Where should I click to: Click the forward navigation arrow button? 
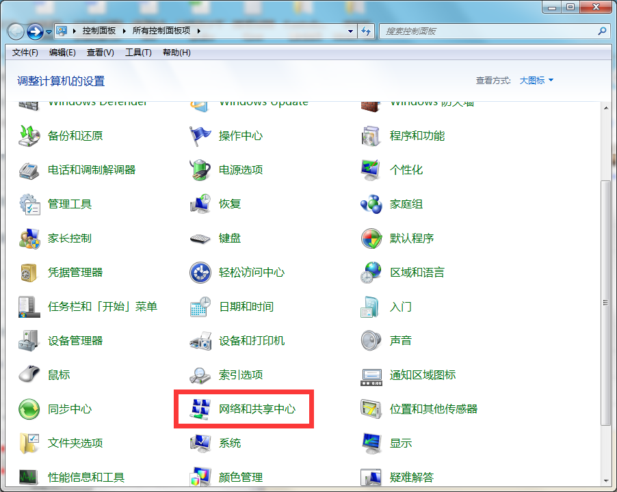(35, 31)
